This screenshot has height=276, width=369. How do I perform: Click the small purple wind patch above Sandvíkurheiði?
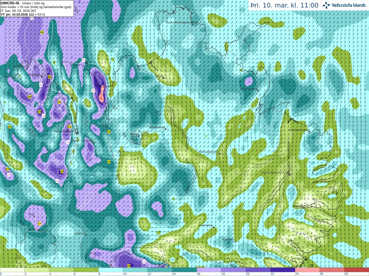(x=248, y=81)
